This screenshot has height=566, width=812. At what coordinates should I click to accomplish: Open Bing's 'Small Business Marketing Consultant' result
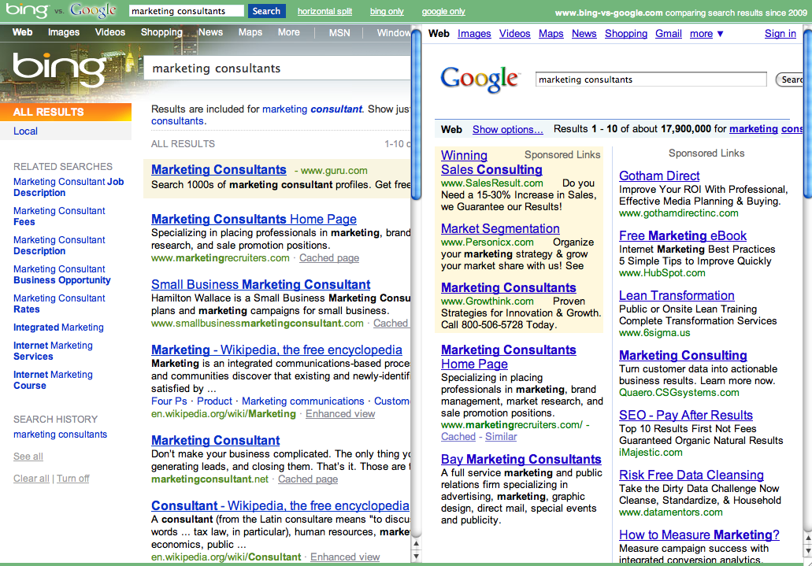point(261,284)
